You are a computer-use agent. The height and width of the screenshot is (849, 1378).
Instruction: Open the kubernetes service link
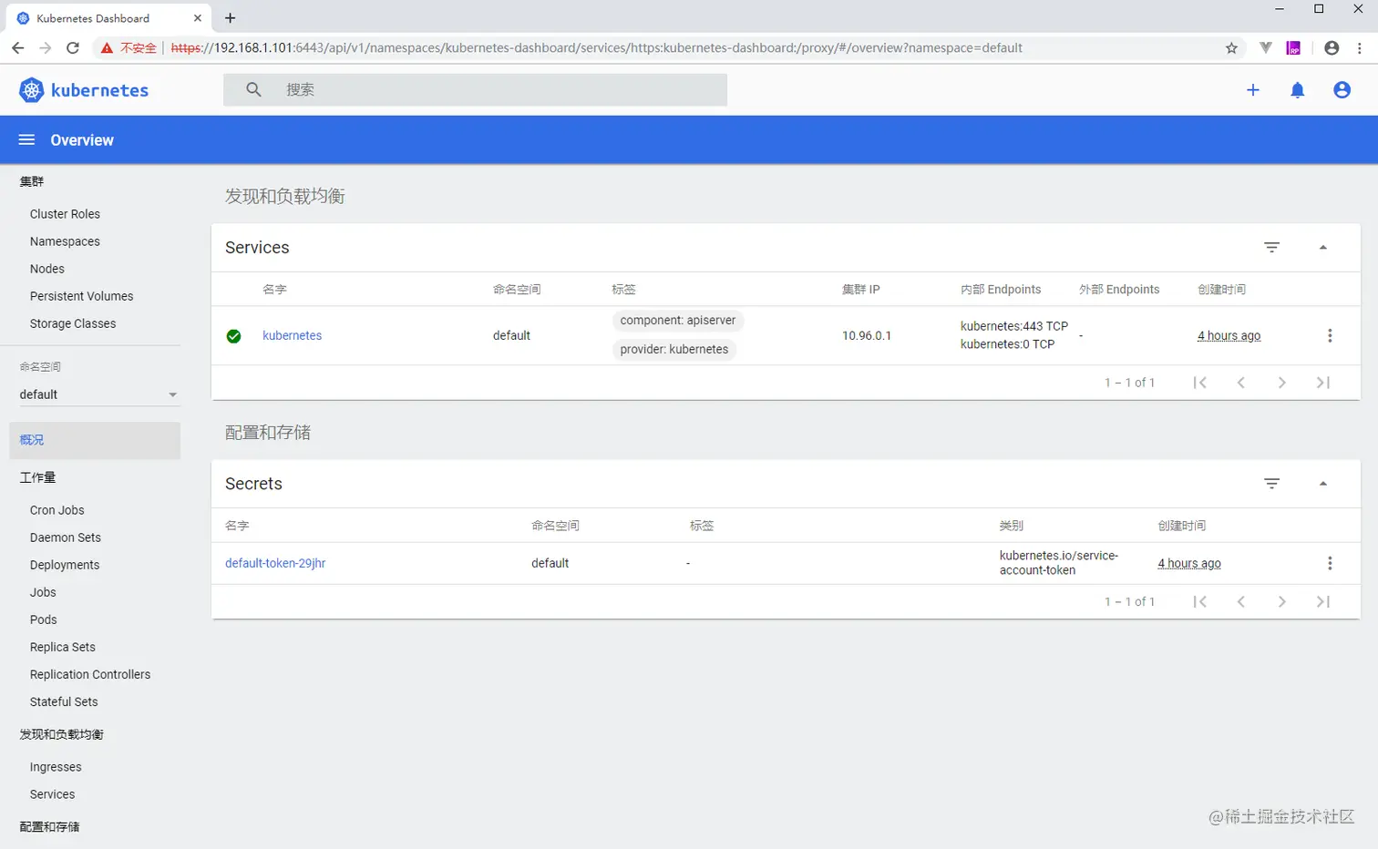292,335
